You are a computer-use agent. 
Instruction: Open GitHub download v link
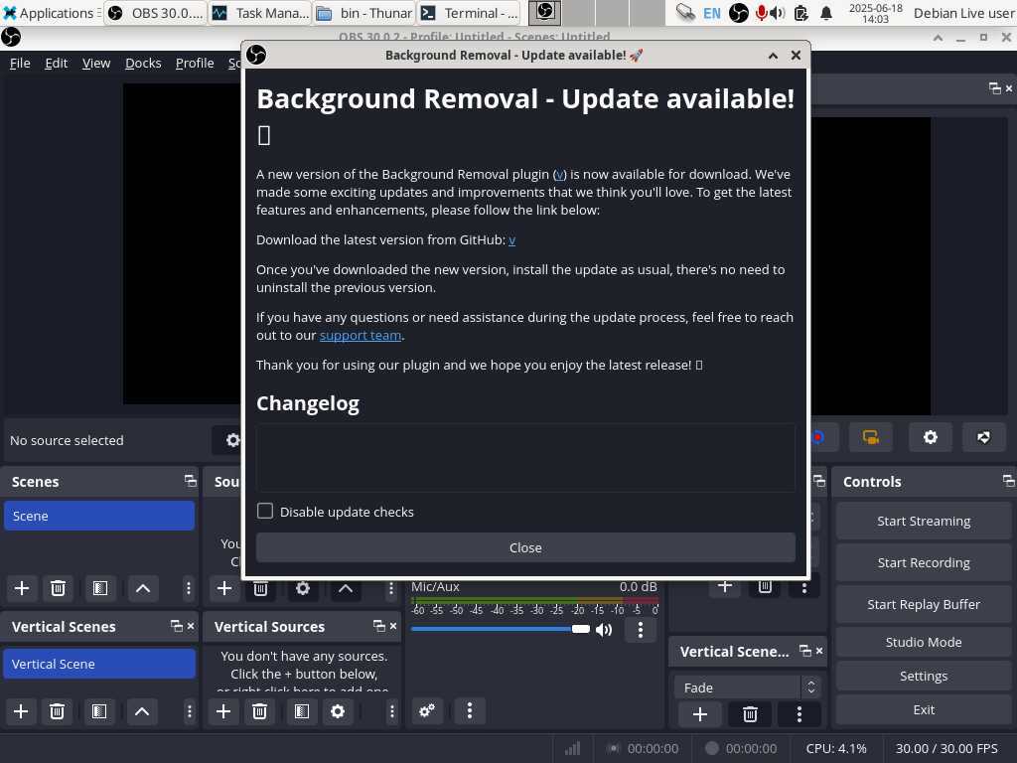511,240
